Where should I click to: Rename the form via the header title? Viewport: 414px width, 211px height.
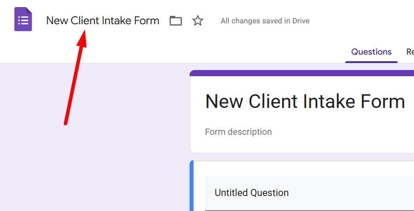coord(102,21)
